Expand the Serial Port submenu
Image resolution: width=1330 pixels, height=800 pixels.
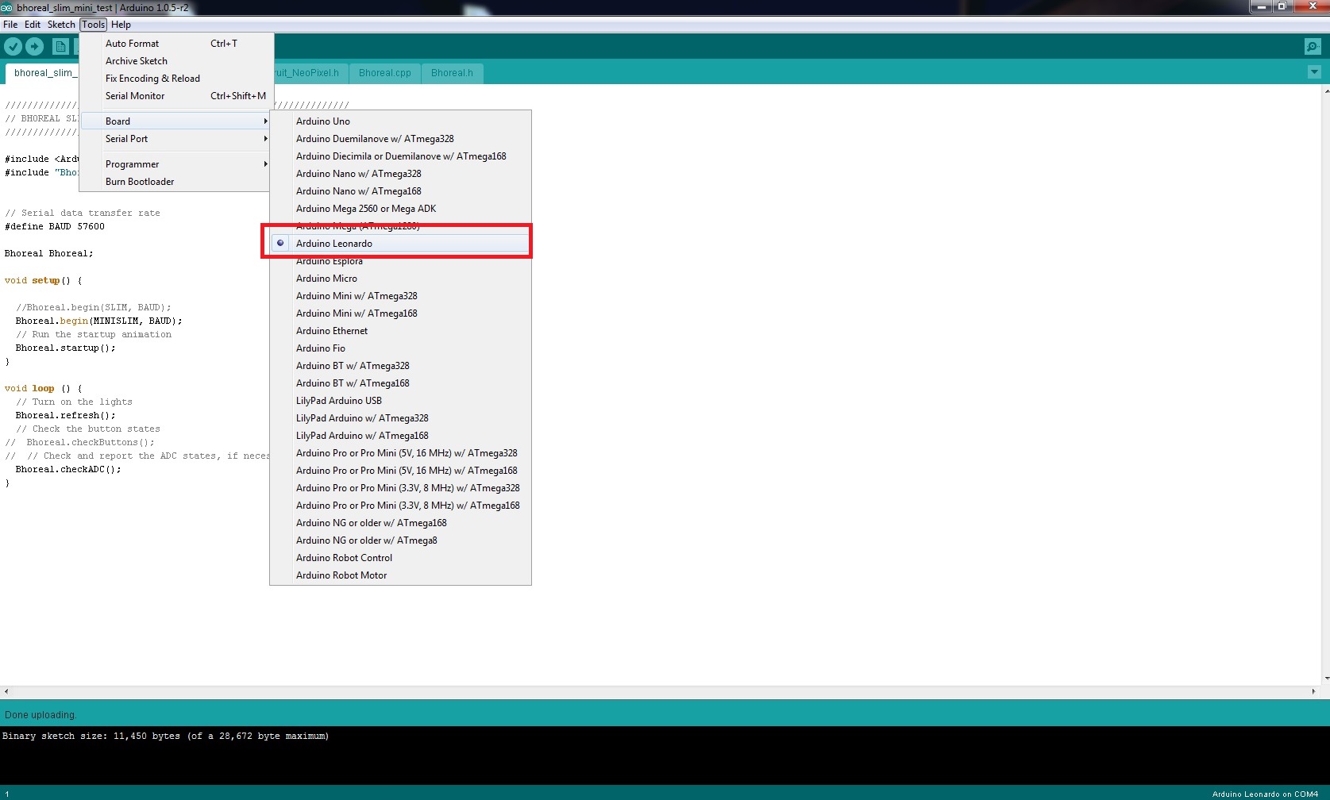click(176, 139)
